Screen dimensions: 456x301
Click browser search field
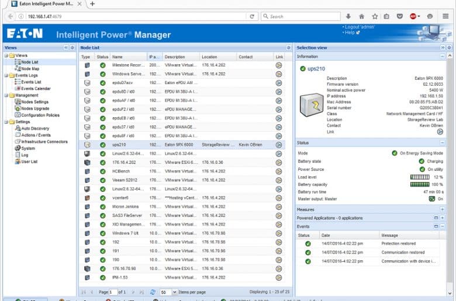301,16
